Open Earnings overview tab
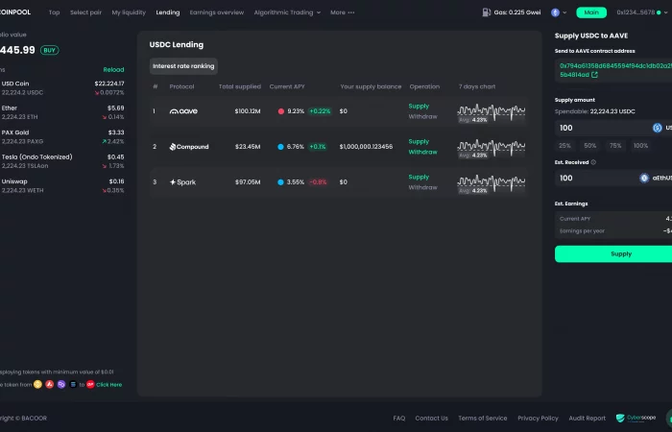 [x=217, y=12]
